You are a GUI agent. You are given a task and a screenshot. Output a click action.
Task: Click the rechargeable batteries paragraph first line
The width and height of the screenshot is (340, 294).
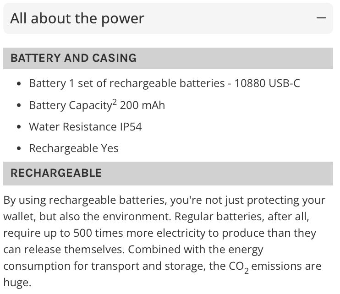pos(165,201)
